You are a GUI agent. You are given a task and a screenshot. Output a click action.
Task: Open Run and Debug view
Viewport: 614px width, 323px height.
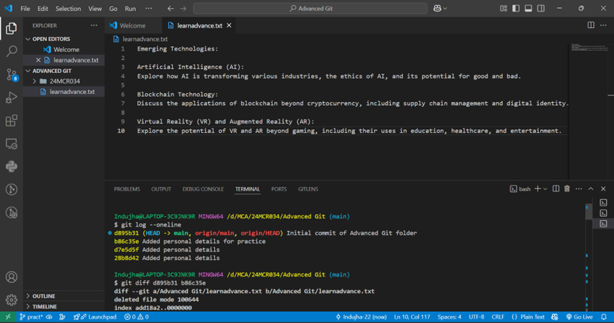point(11,97)
